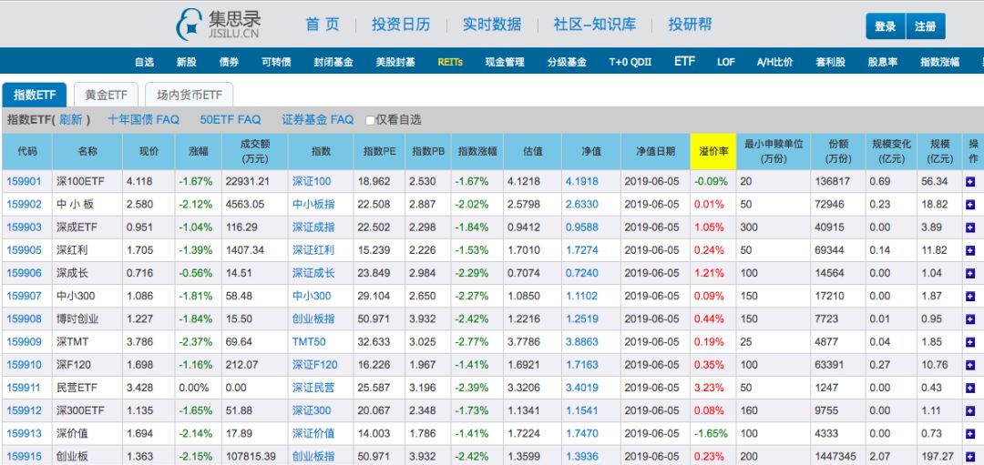The image size is (984, 465).
Task: Open the 50ETF FAQ link
Action: click(x=231, y=120)
